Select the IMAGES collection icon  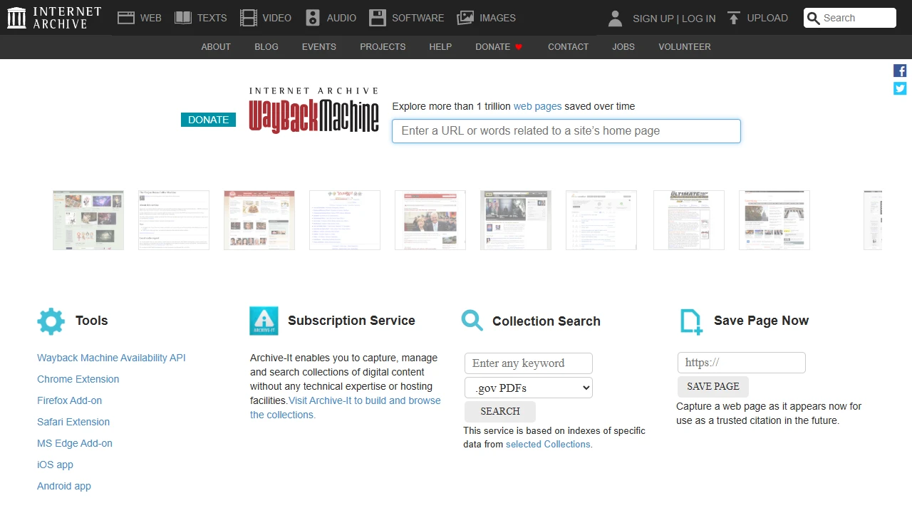point(465,17)
